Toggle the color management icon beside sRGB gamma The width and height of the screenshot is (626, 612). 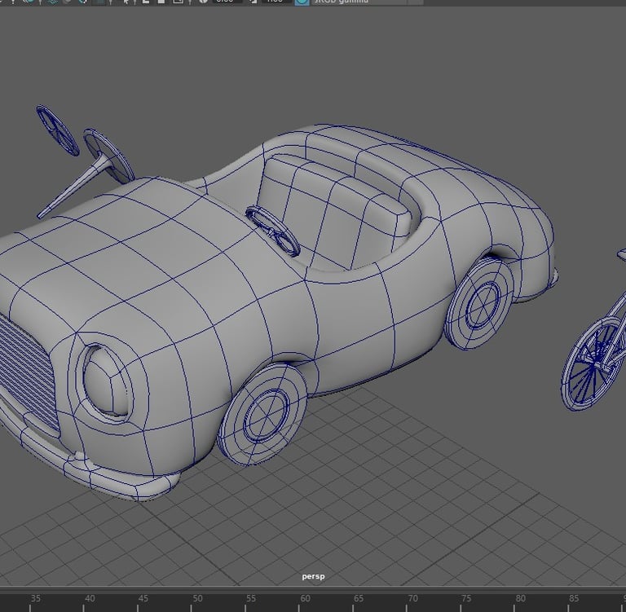click(x=302, y=2)
